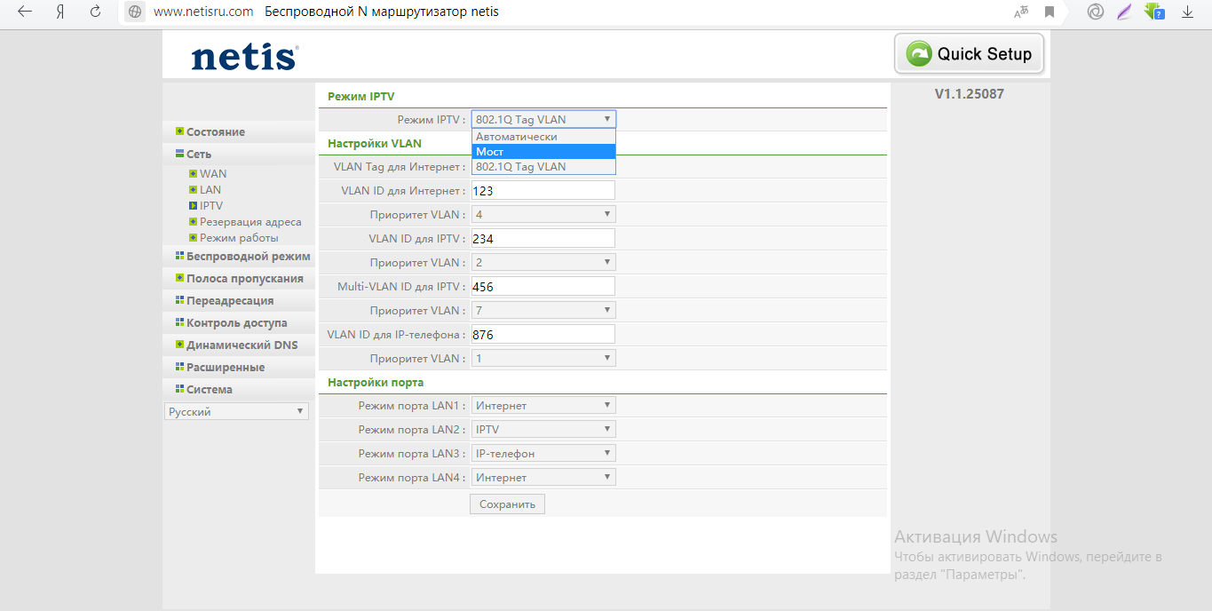Save settings with Сохранить button
The height and width of the screenshot is (611, 1212).
tap(507, 504)
